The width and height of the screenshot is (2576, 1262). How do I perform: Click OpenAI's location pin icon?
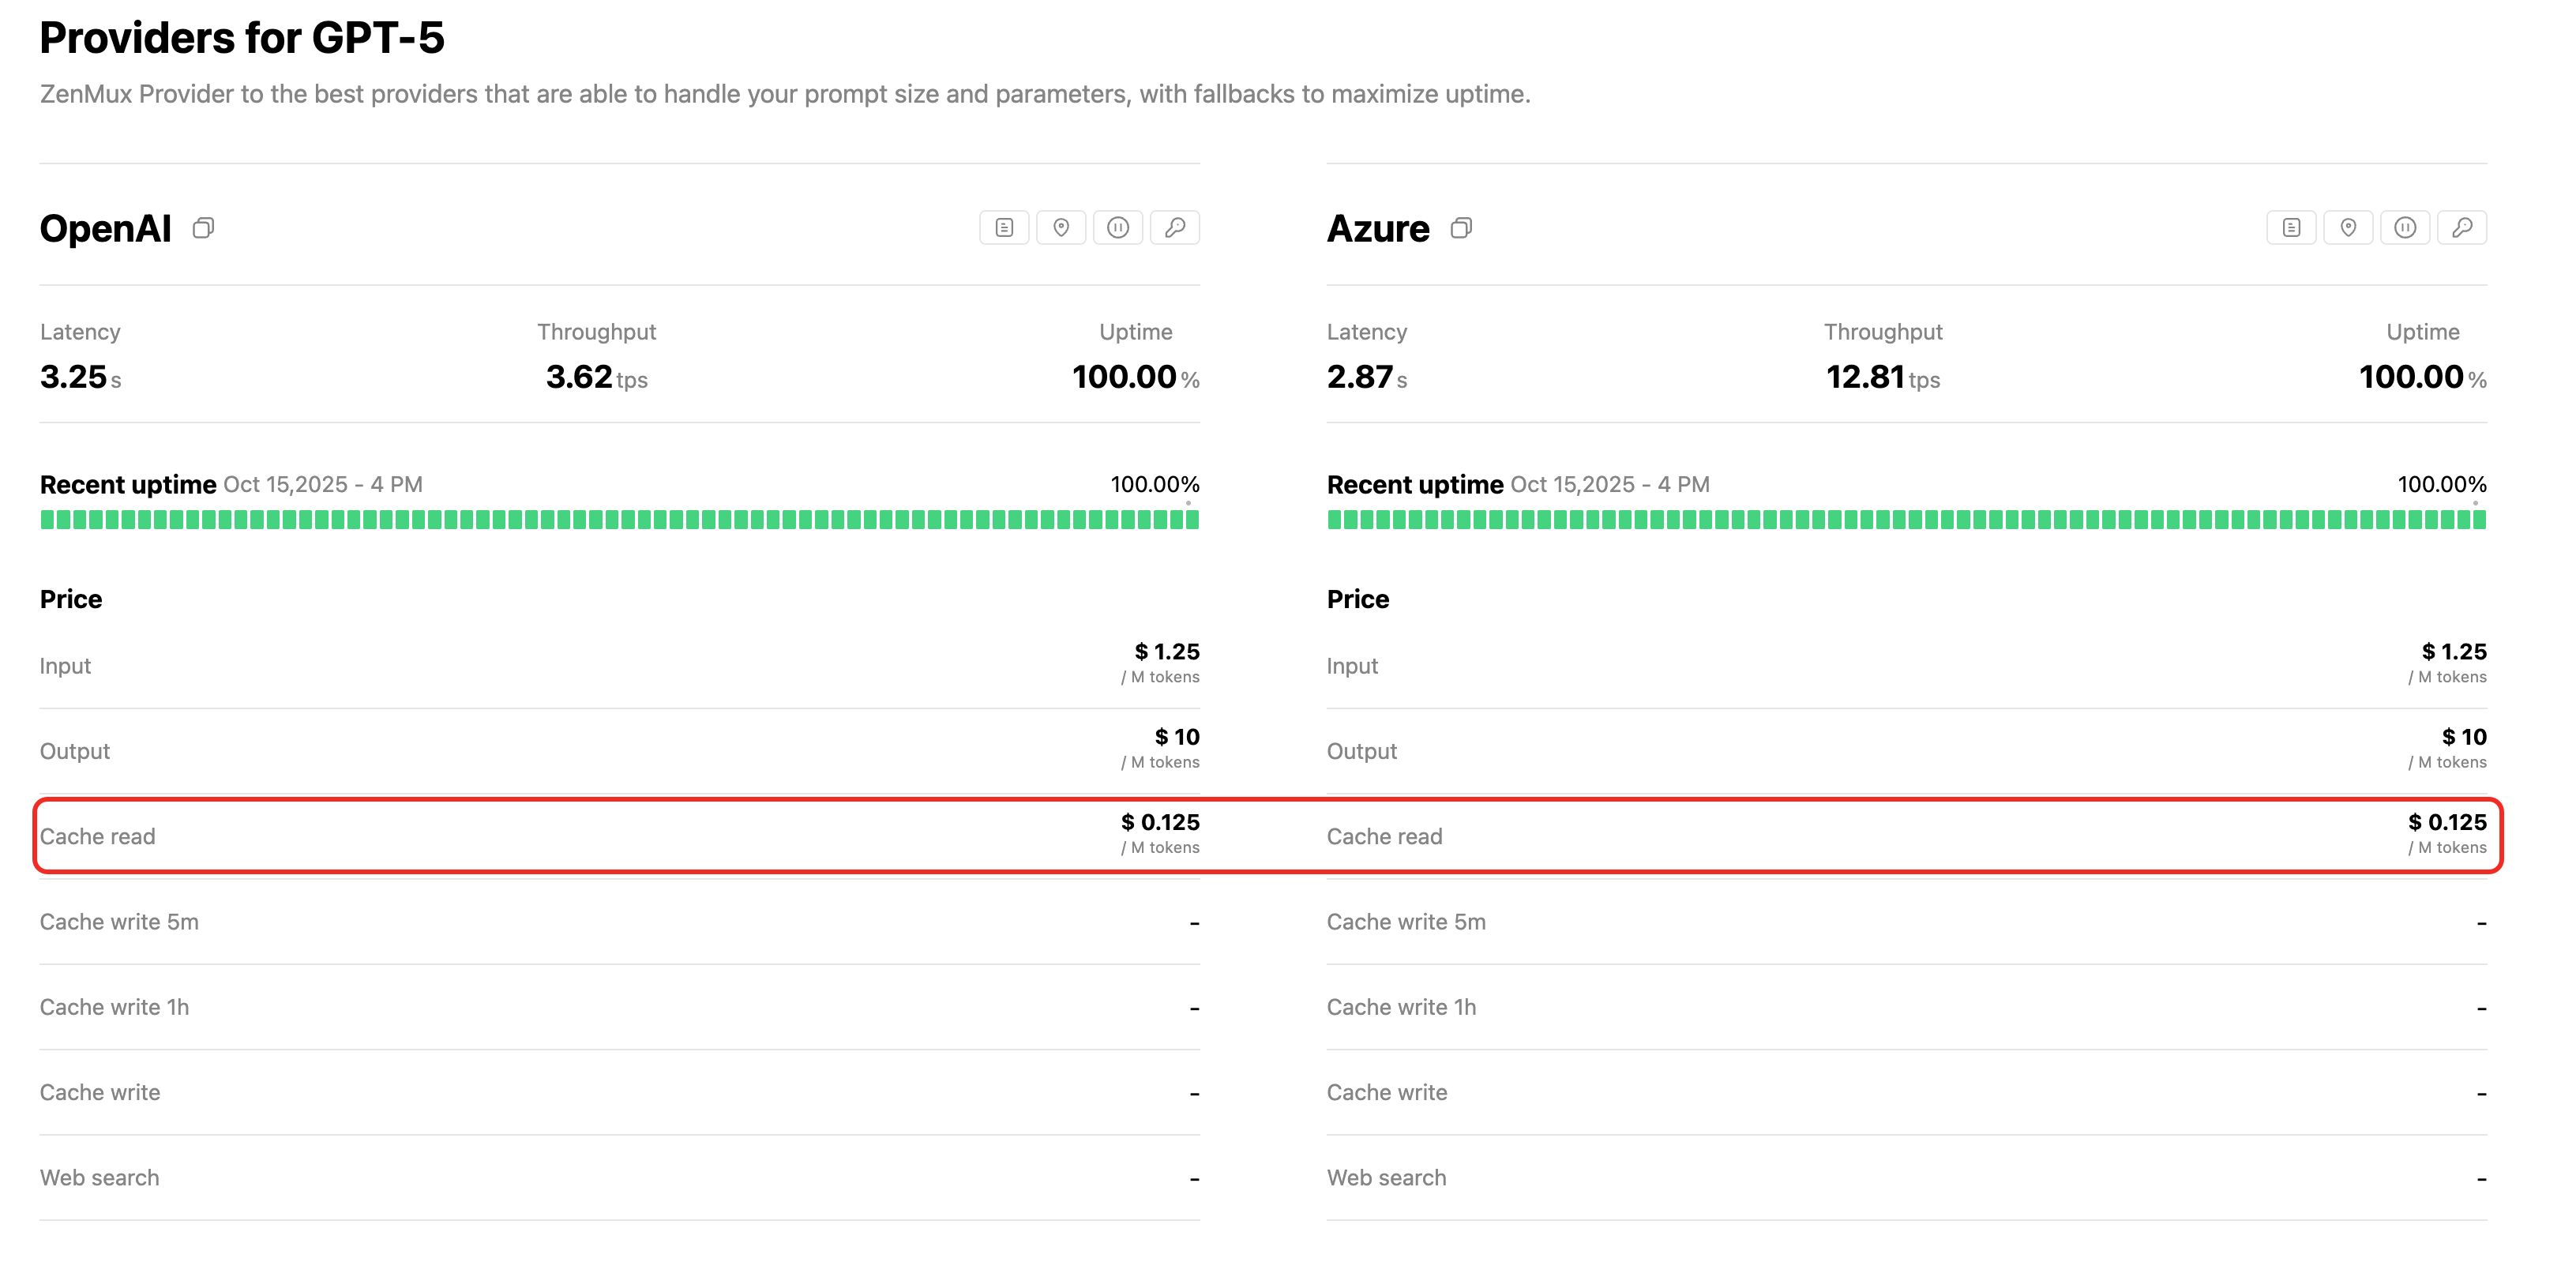coord(1061,228)
